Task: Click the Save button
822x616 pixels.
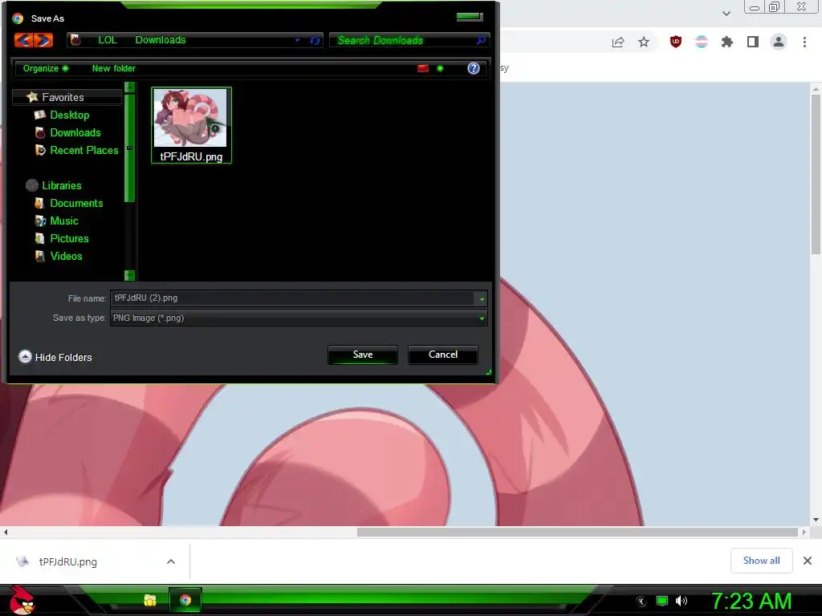Action: coord(363,355)
